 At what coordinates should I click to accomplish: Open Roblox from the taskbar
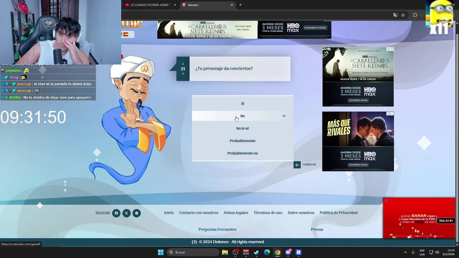coord(298,252)
